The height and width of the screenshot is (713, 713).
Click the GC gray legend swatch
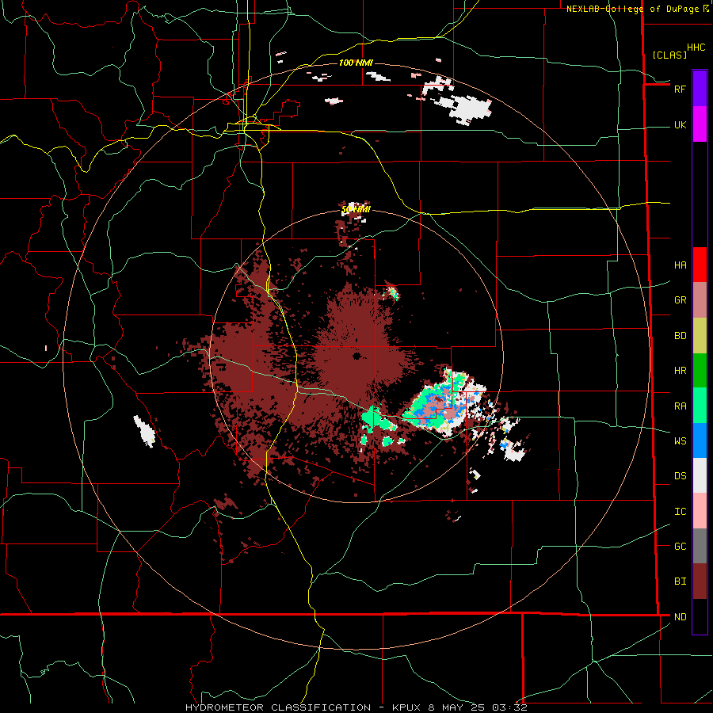pos(700,546)
